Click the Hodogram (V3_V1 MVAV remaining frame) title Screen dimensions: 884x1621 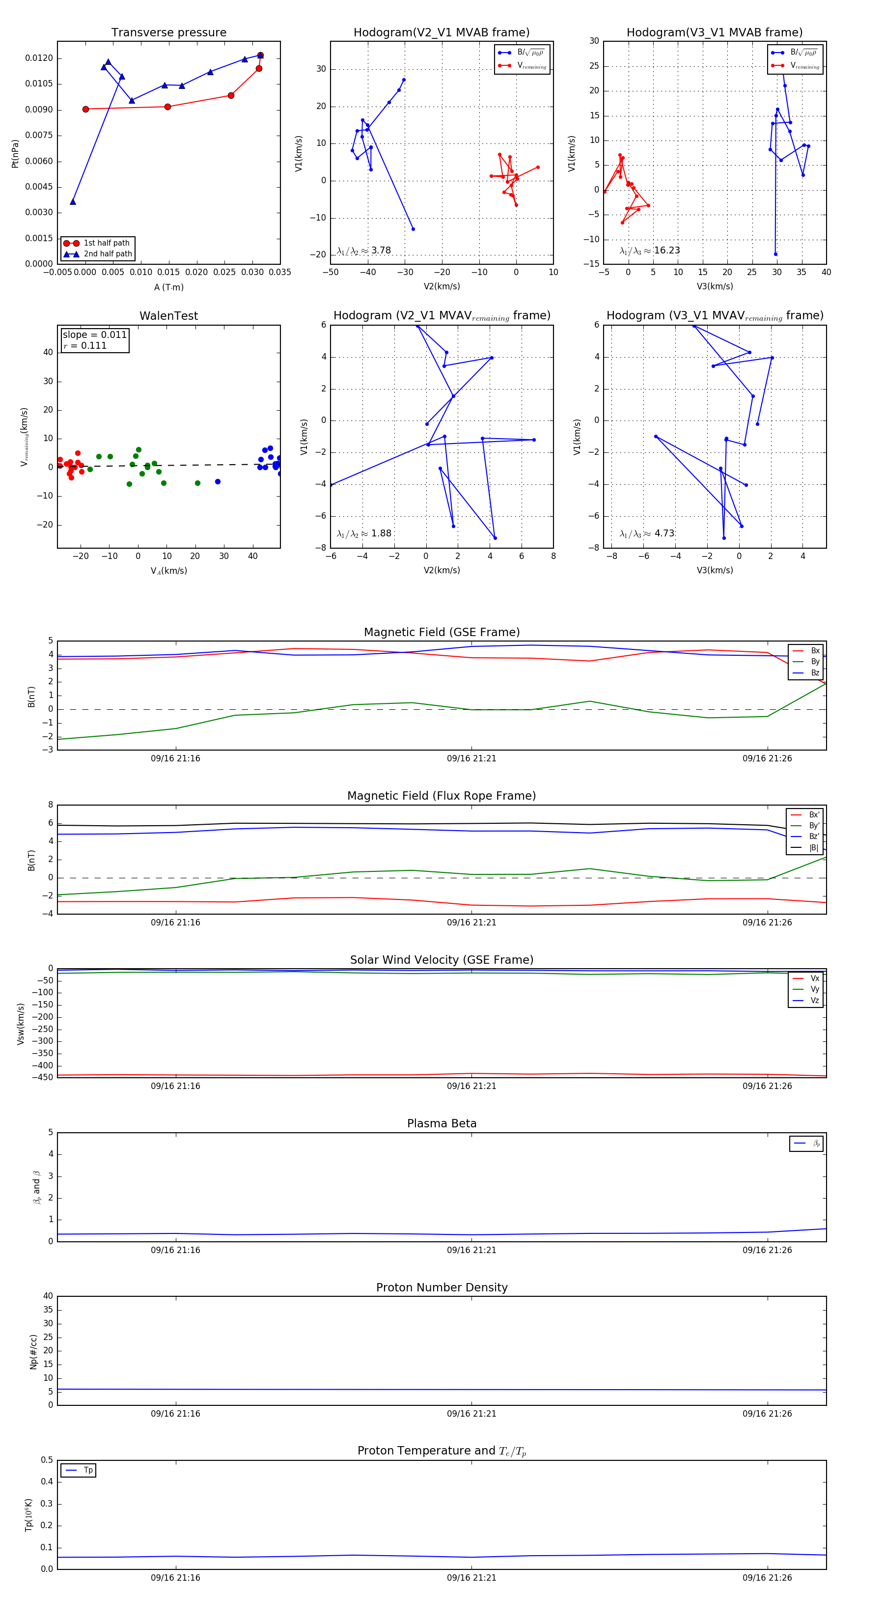(715, 316)
